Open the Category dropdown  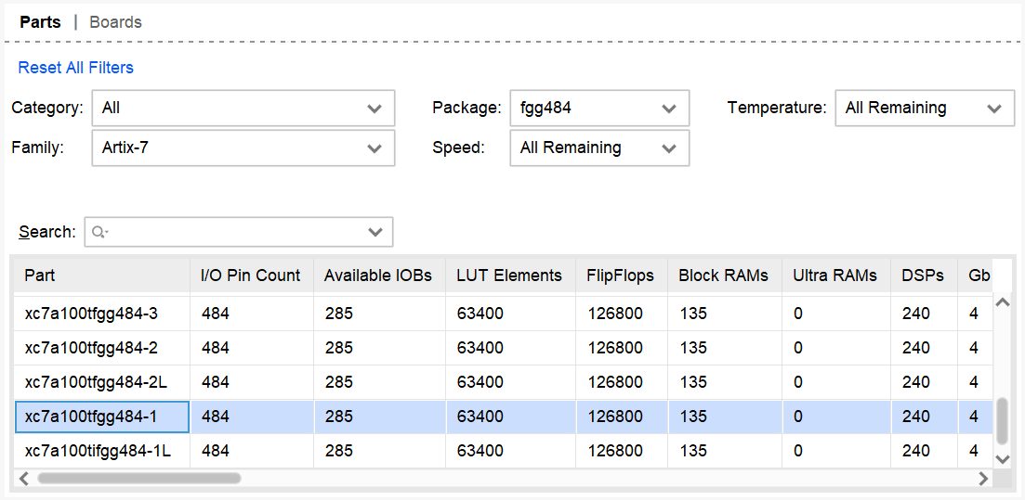[x=243, y=109]
